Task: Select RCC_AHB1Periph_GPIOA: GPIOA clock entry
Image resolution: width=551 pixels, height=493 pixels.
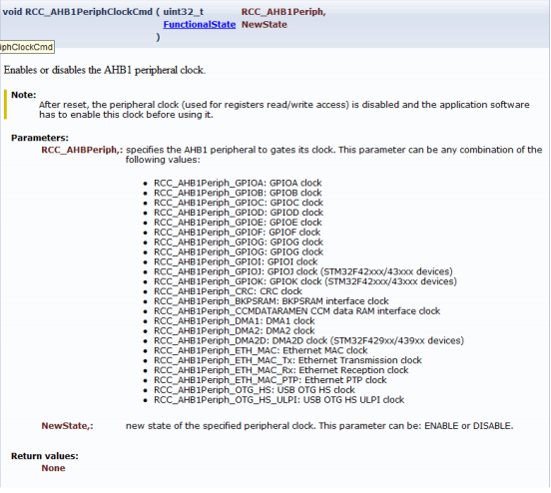Action: tap(238, 183)
